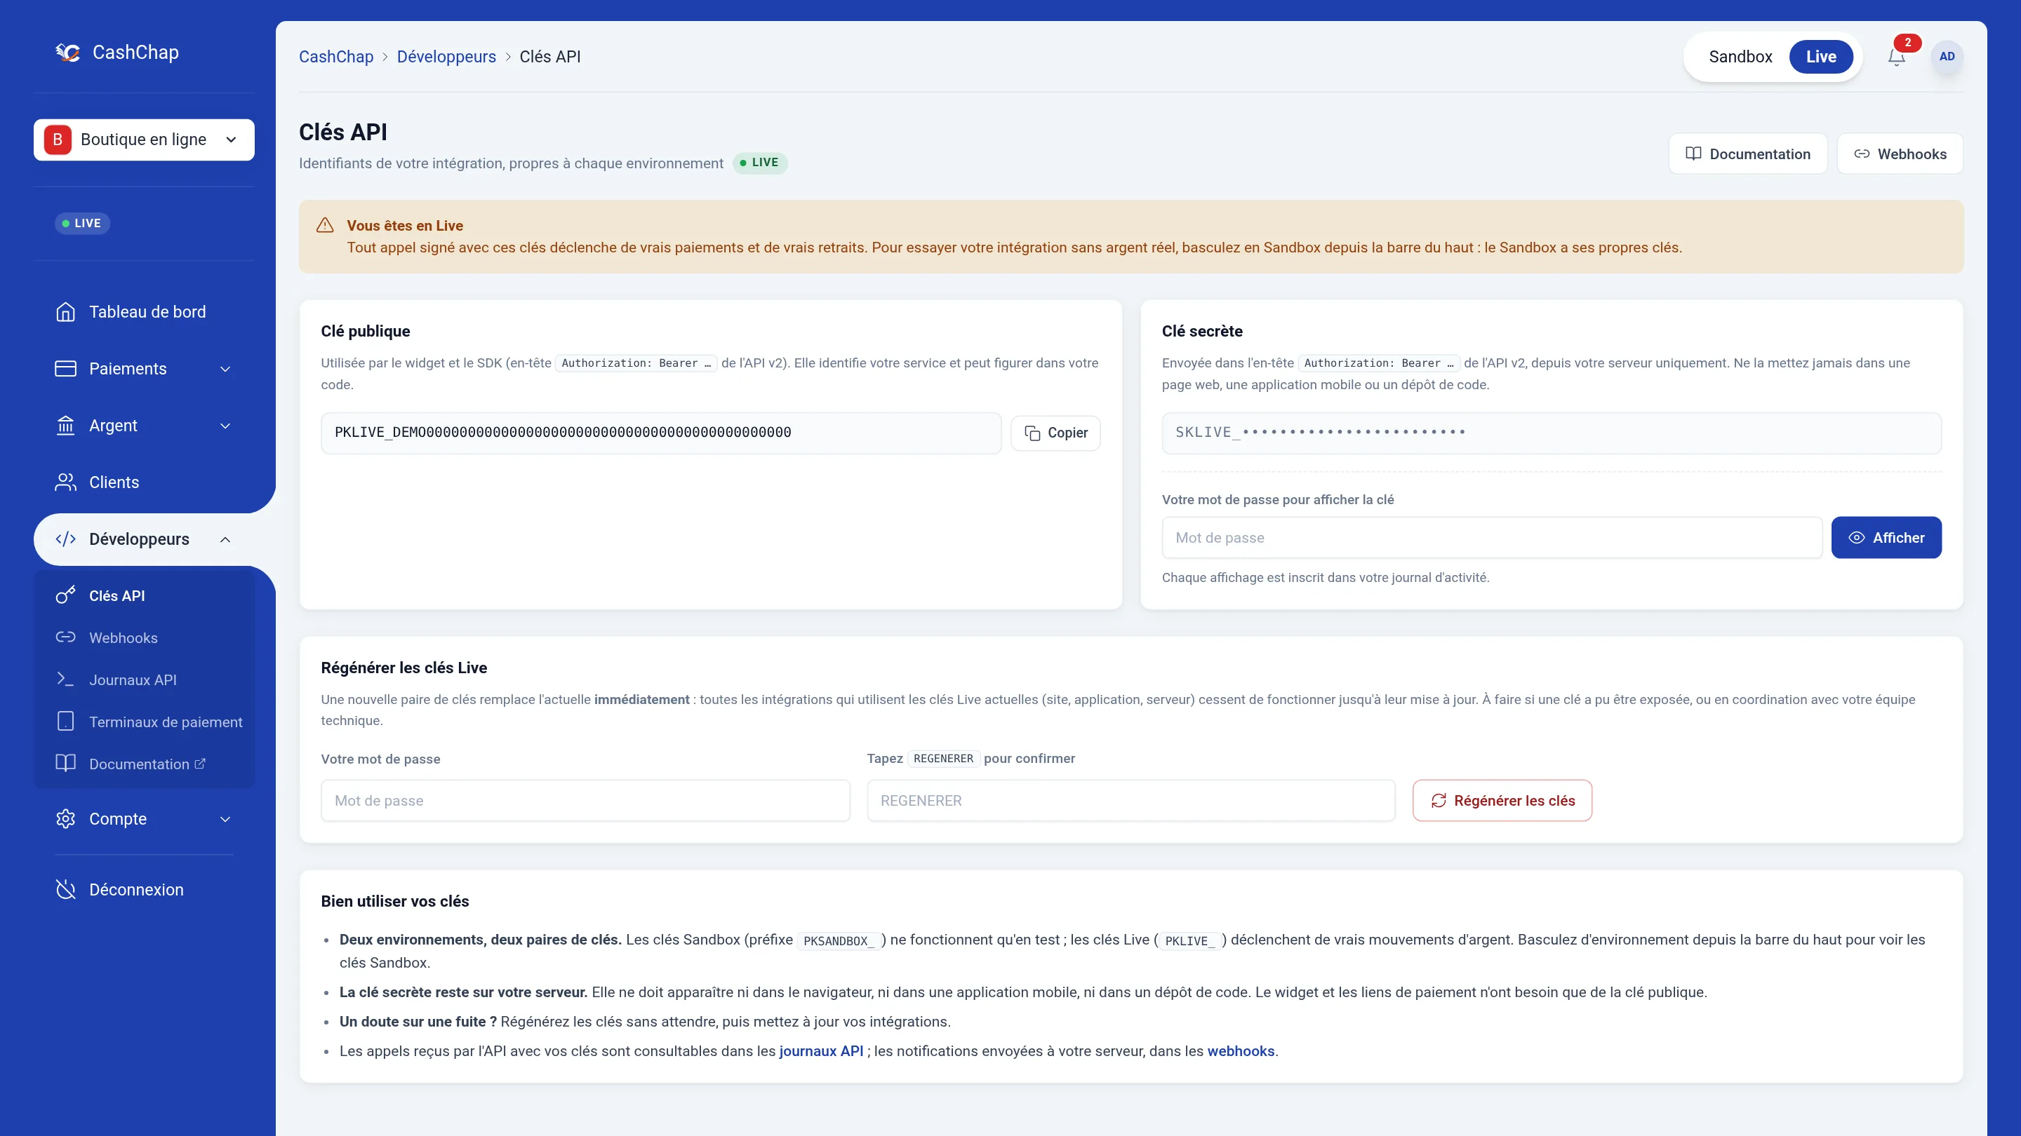Focus the REGENERER confirmation field
This screenshot has width=2021, height=1136.
coord(1130,800)
